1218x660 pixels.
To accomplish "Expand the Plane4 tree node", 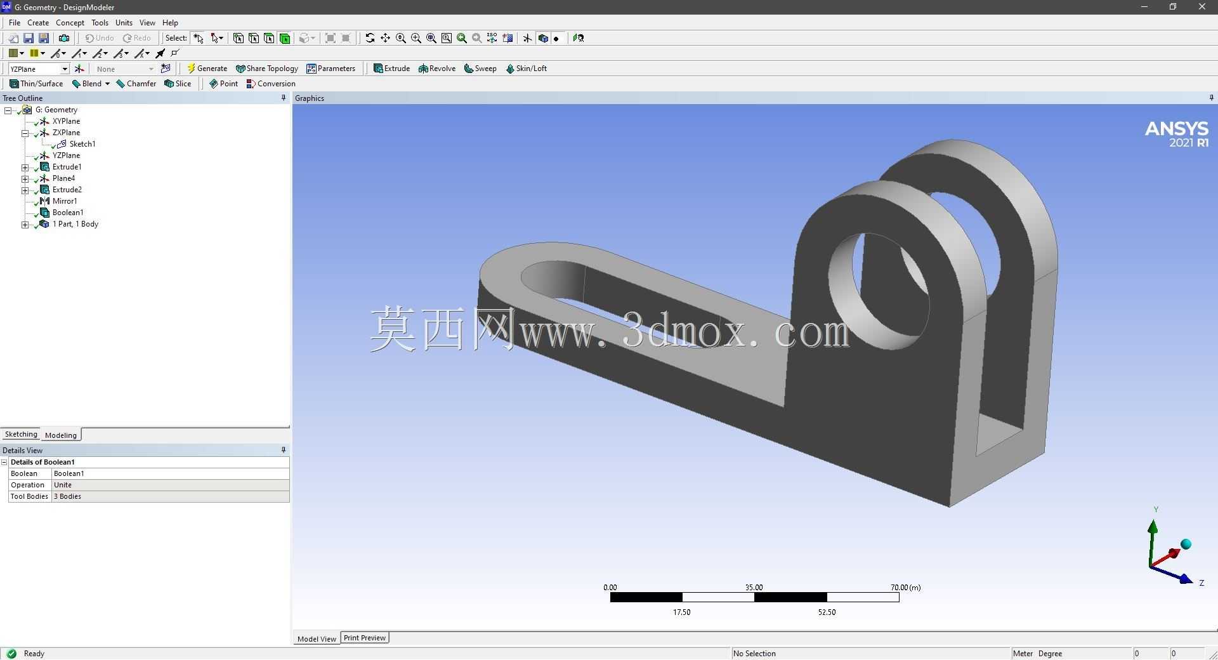I will click(25, 179).
